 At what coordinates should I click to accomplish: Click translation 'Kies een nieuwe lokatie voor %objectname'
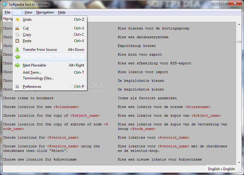(x=160, y=160)
